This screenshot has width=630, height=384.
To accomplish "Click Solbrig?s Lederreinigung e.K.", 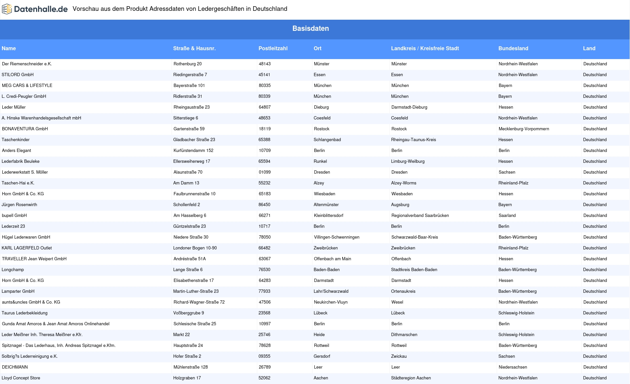I will click(x=30, y=356).
